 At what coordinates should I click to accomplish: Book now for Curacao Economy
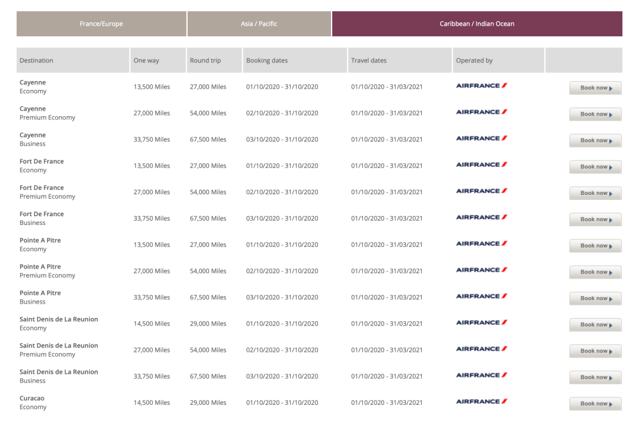[x=595, y=404]
